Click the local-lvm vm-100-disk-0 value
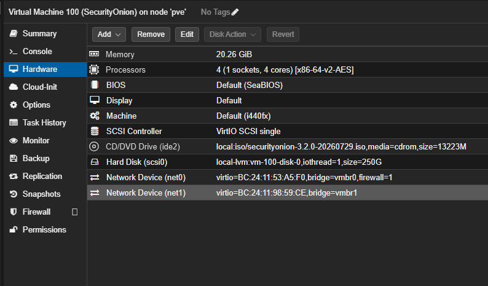 [299, 162]
